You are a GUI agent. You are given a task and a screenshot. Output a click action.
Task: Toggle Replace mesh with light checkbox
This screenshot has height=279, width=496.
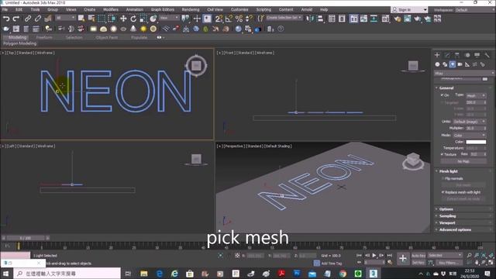[x=443, y=192]
